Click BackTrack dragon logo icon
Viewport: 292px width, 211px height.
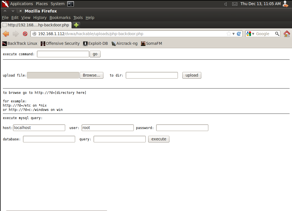click(x=5, y=4)
